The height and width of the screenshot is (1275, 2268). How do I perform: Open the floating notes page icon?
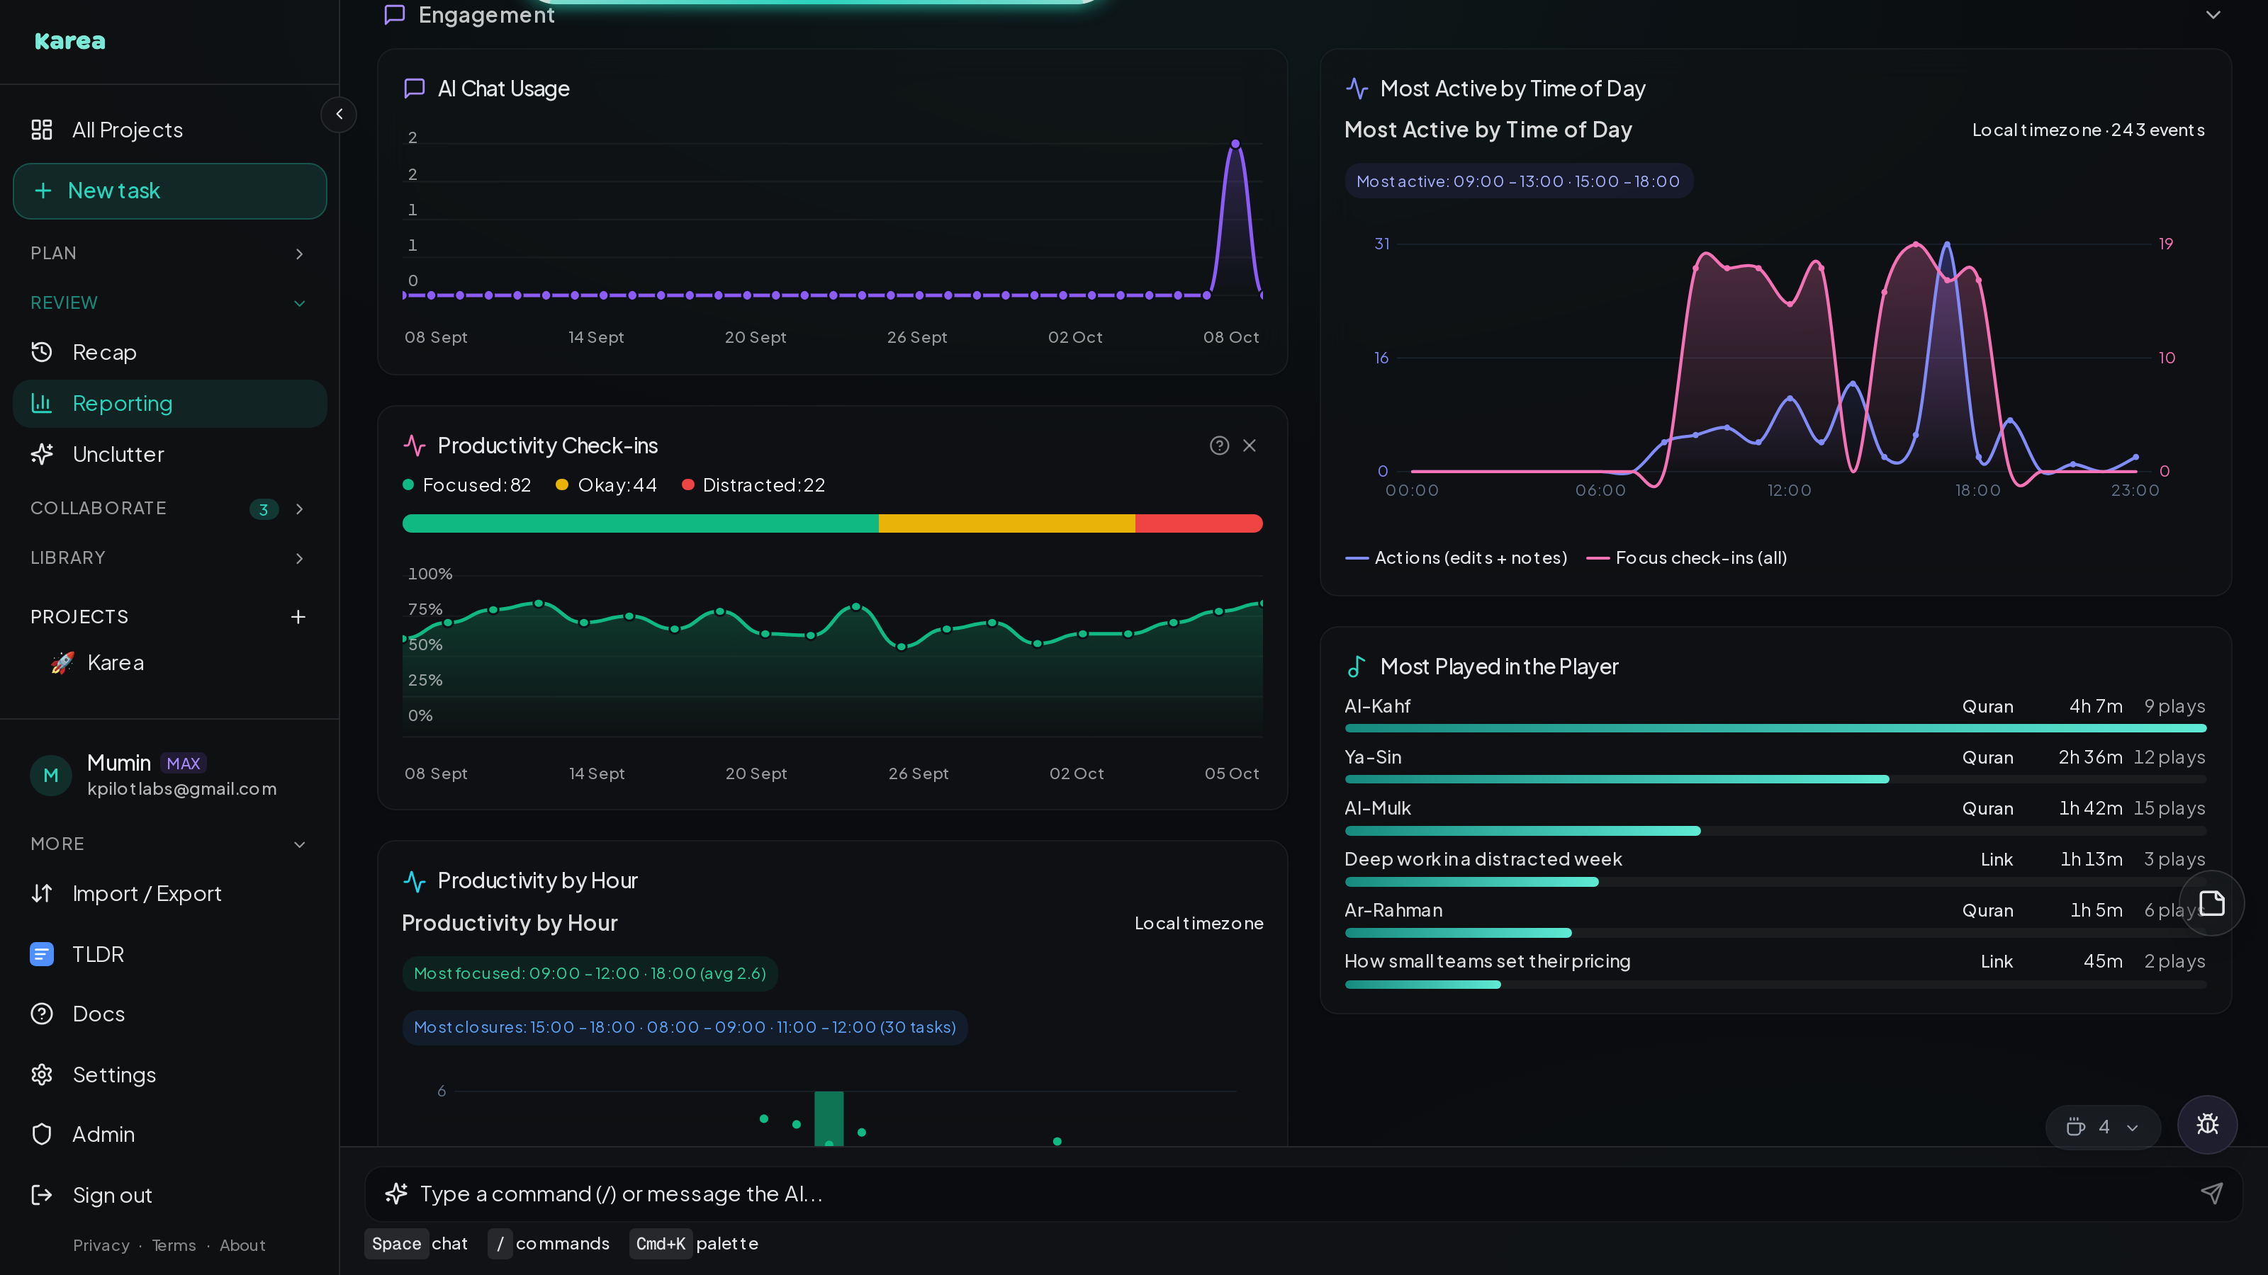pyautogui.click(x=2211, y=903)
